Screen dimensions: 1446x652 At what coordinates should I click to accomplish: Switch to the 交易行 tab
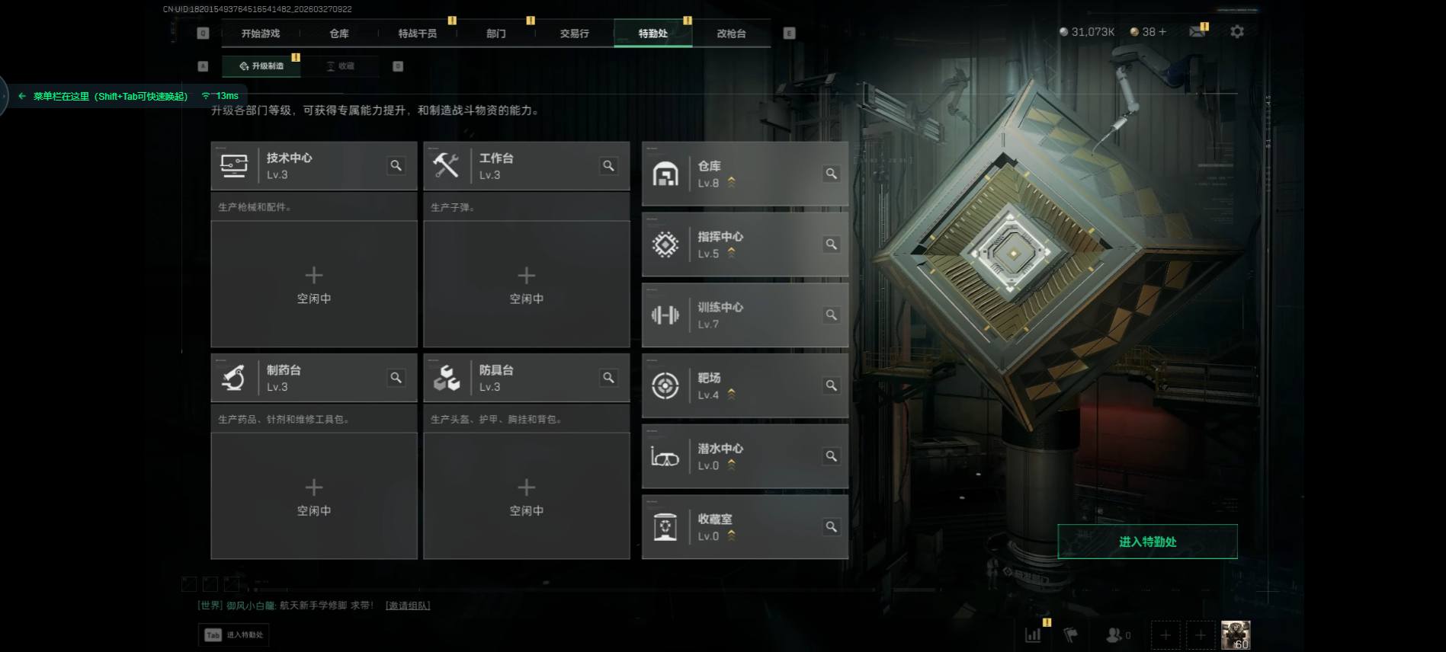575,34
